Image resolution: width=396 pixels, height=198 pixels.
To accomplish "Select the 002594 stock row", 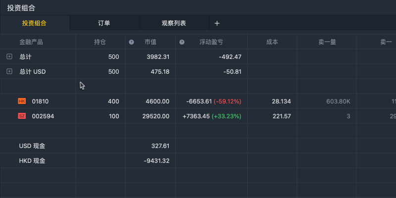I will pos(198,116).
